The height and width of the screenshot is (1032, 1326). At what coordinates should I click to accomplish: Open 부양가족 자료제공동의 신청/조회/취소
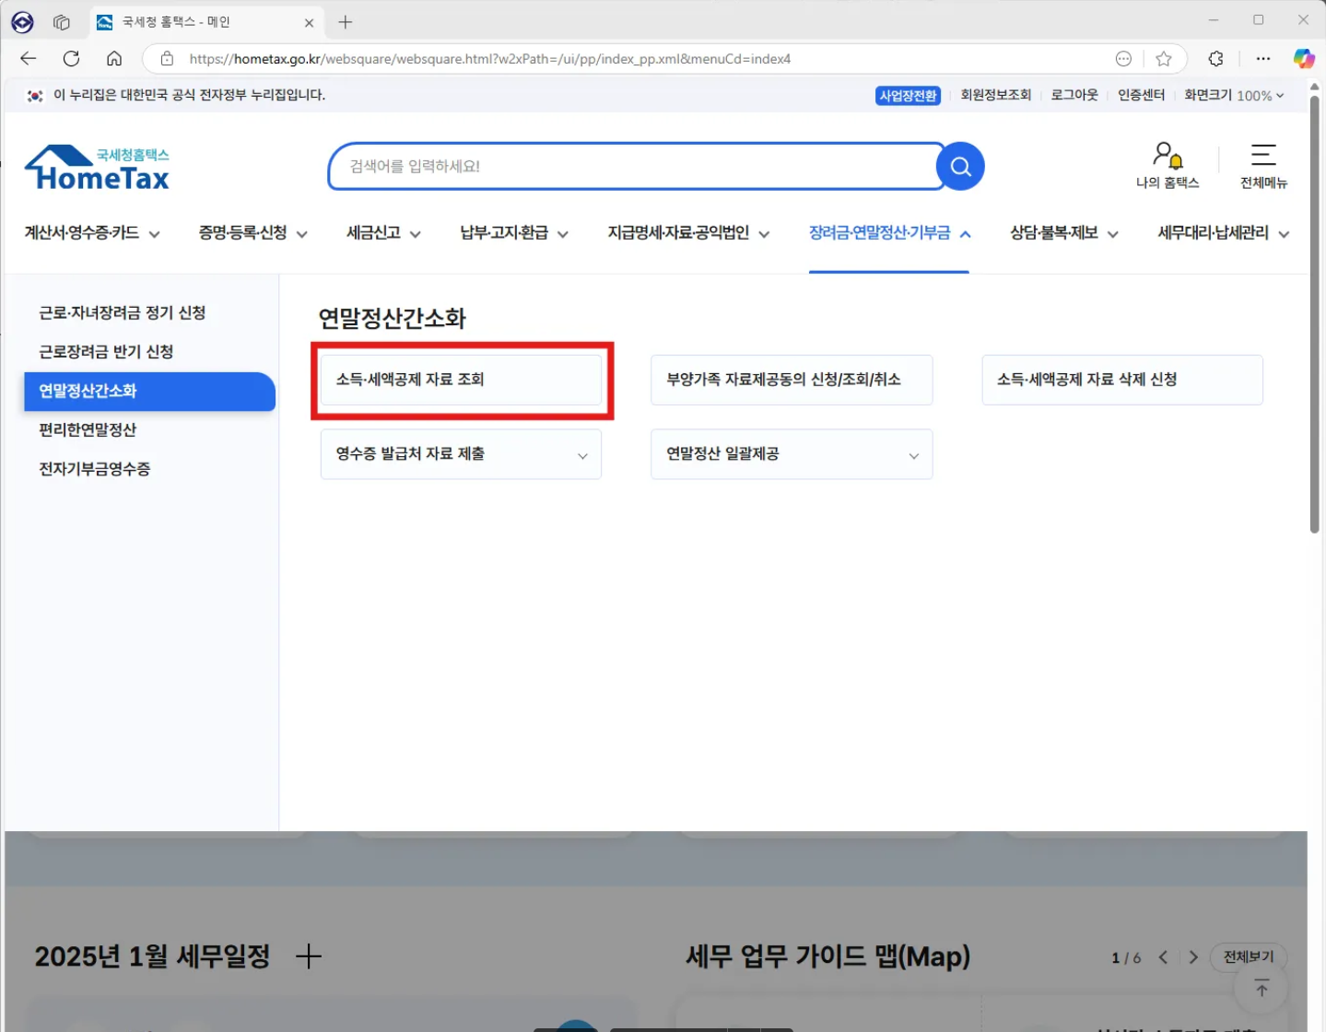click(x=792, y=380)
